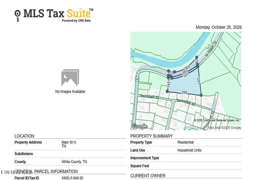Image resolution: width=257 pixels, height=180 pixels.
Task: Click the PROPERTY SUMMARY section header
Action: coord(151,136)
